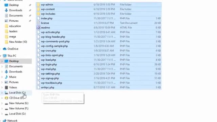Click the license text document icon
The image size is (217, 122).
tap(38, 23)
